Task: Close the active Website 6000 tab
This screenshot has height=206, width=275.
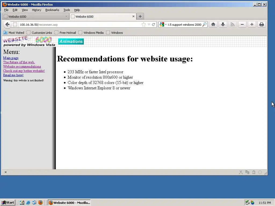Action: pyautogui.click(x=133, y=16)
